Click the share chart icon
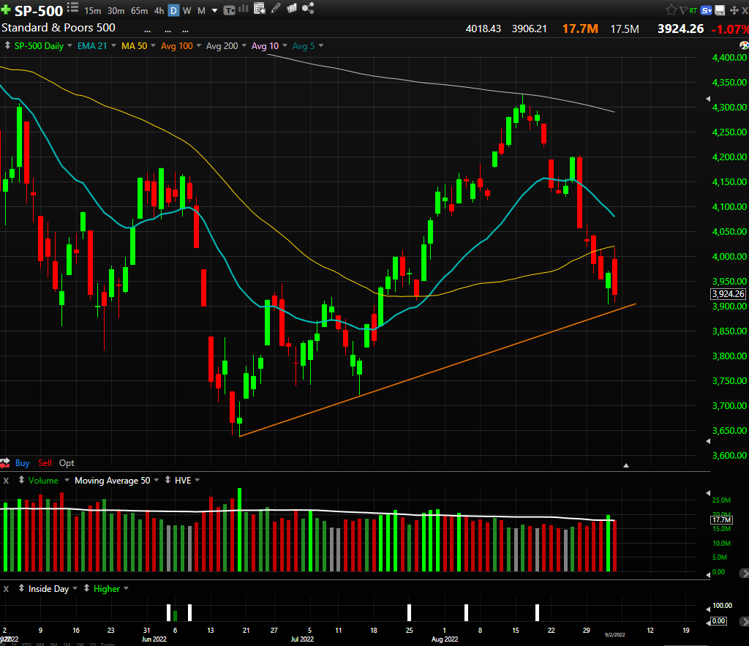Screen dimensions: 749x646 click(x=308, y=8)
